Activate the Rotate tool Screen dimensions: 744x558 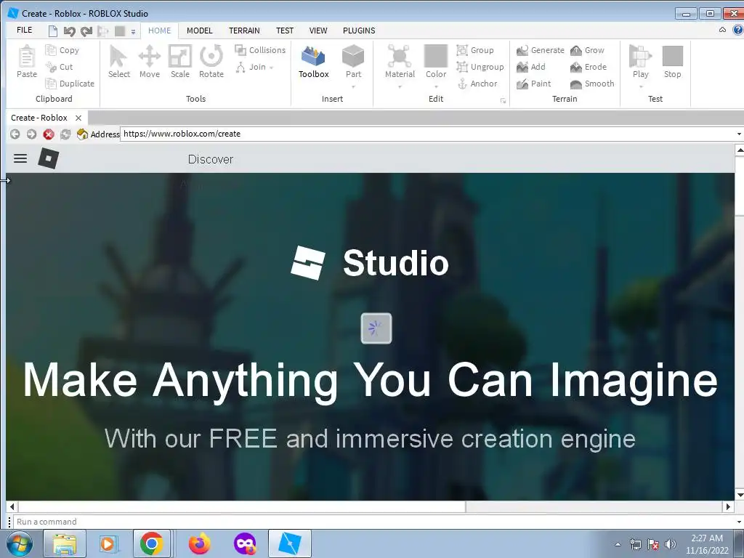tap(211, 62)
